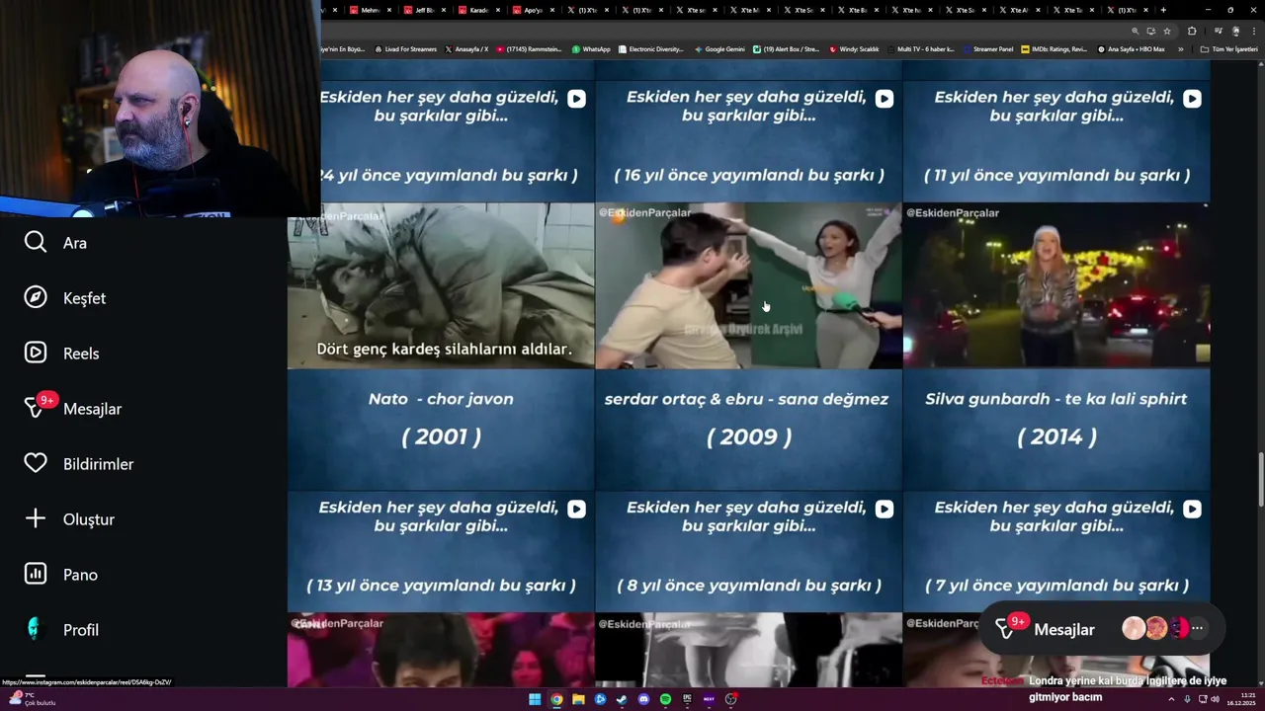Open Mesajlar in the left sidebar
This screenshot has width=1265, height=711.
[x=73, y=409]
